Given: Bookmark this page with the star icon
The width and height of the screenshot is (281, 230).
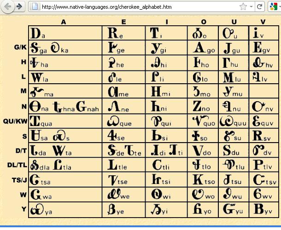Looking at the screenshot, I should tap(243, 6).
